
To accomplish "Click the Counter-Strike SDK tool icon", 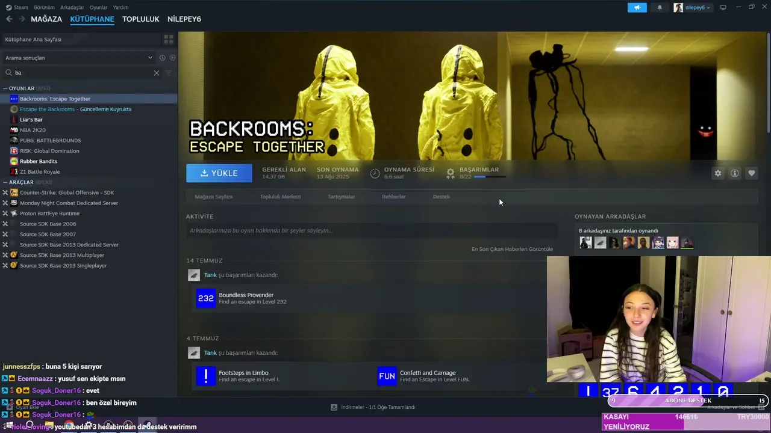I will pyautogui.click(x=14, y=192).
